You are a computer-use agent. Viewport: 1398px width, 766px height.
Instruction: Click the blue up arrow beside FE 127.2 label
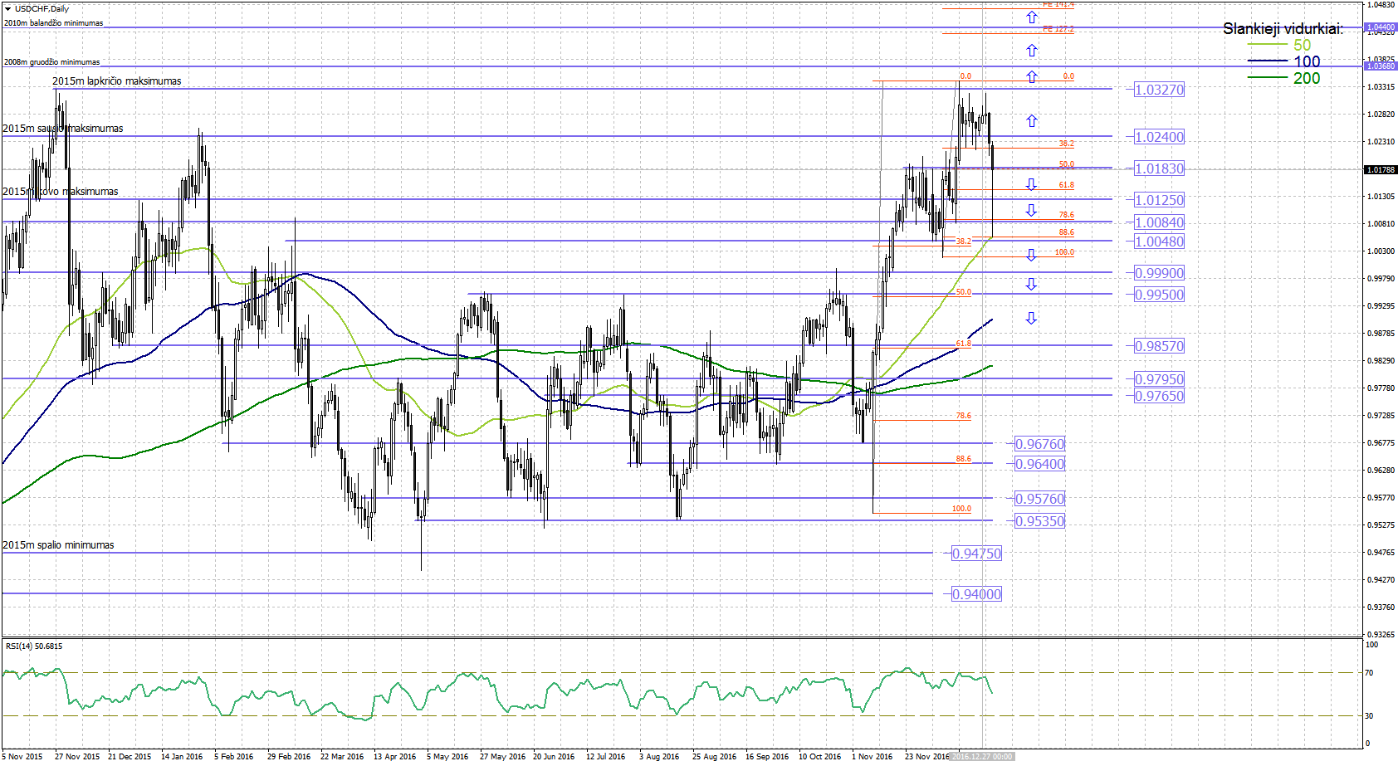click(x=1031, y=50)
